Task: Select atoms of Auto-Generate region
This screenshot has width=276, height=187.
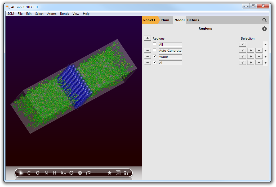Action: click(x=242, y=50)
